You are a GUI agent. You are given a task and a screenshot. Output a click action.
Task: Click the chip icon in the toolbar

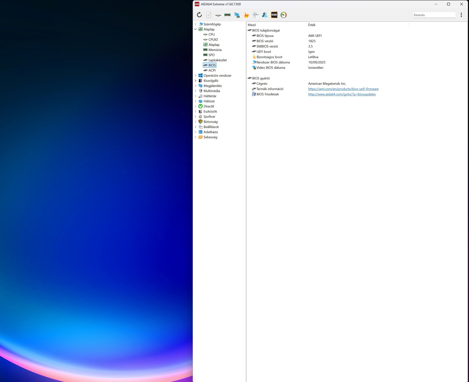(218, 15)
